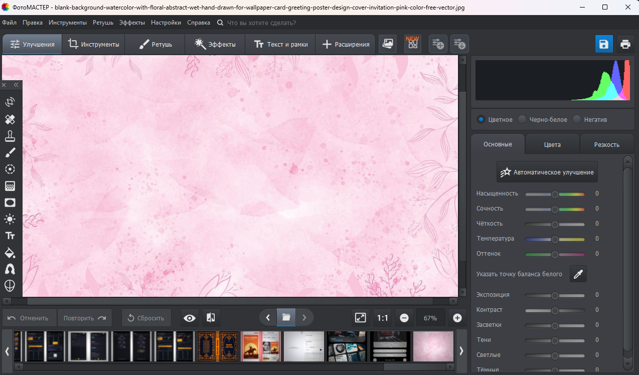The image size is (639, 375).
Task: Select the correction brush tool
Action: click(x=10, y=152)
